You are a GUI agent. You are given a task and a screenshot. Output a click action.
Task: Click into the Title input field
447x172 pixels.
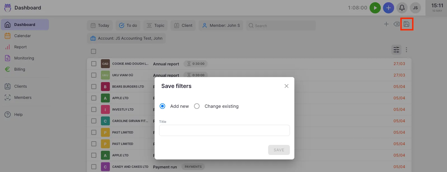tap(224, 130)
